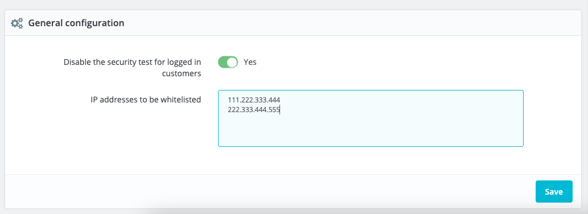The height and width of the screenshot is (214, 588).
Task: Click the word 'customers' in the label
Action: (182, 73)
